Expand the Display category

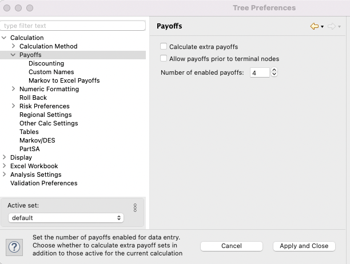click(x=4, y=157)
